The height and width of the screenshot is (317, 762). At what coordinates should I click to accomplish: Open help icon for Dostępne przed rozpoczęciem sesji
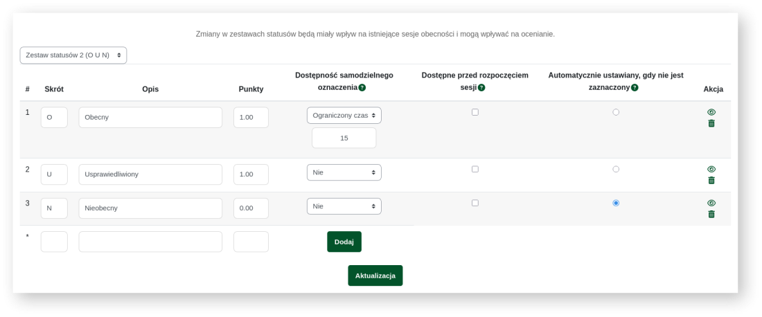coord(481,88)
